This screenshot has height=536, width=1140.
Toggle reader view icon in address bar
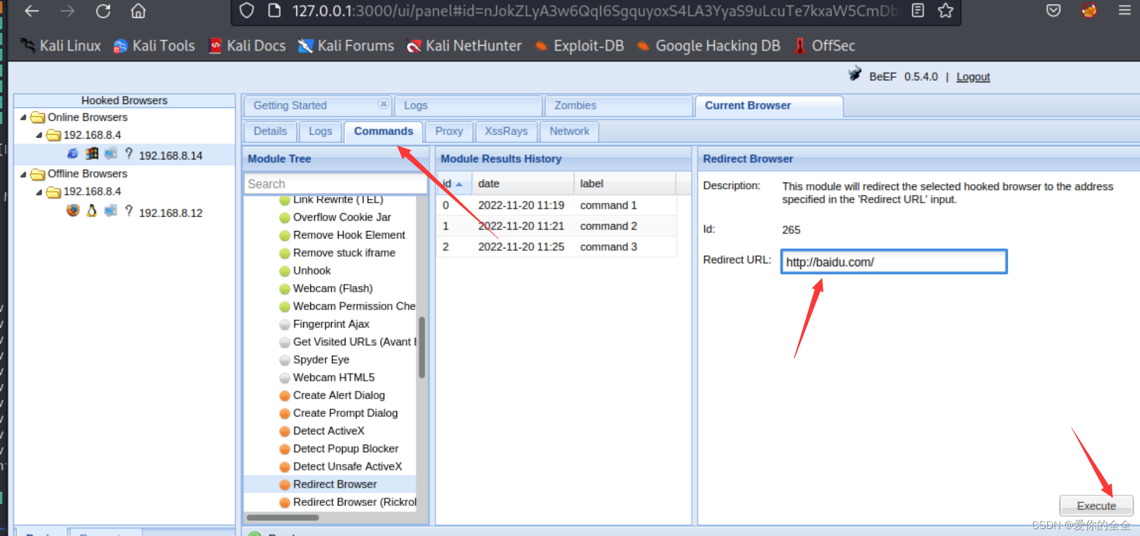click(918, 10)
